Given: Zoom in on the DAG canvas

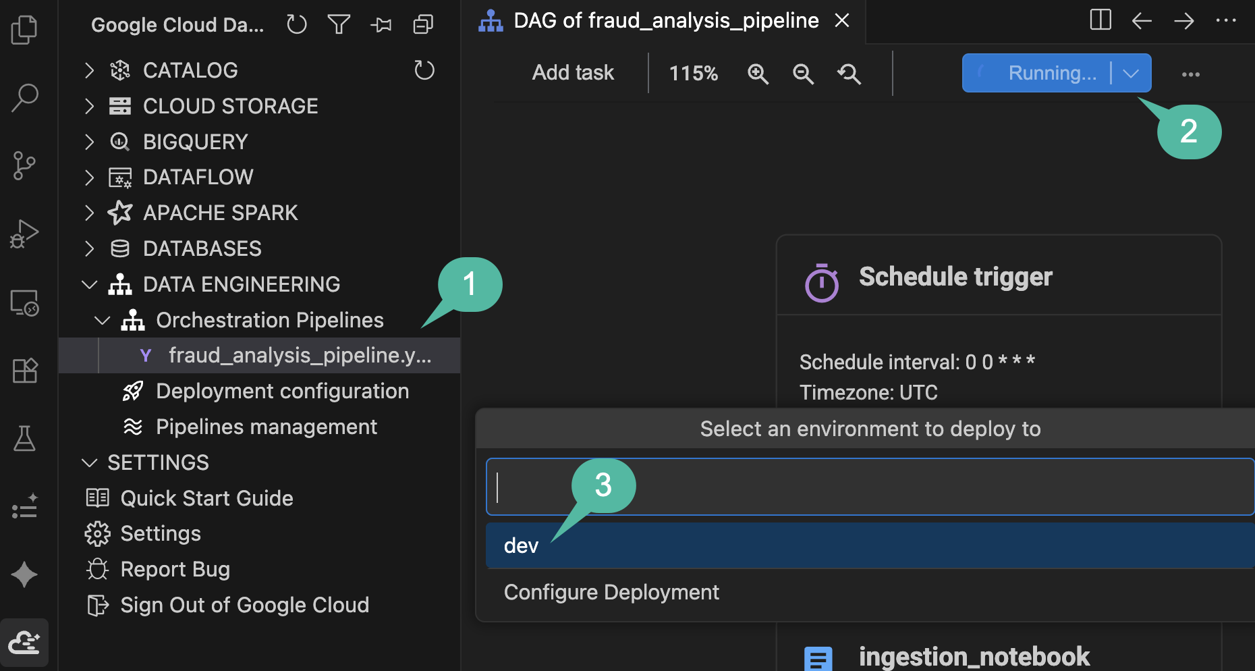Looking at the screenshot, I should coord(758,74).
